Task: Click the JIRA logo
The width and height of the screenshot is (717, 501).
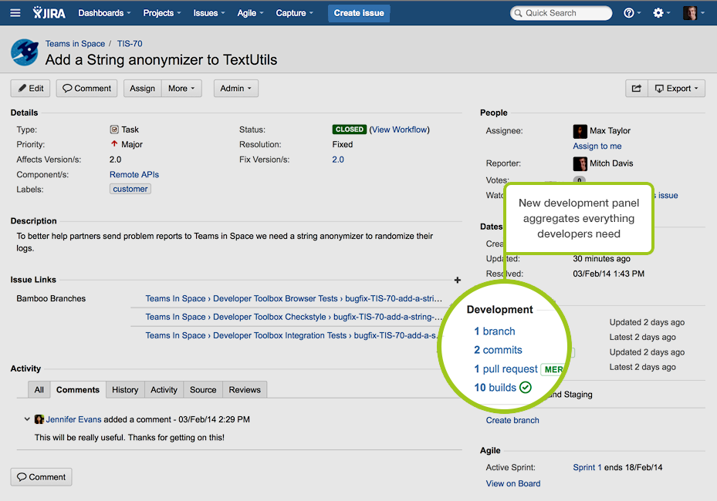Action: coord(49,13)
